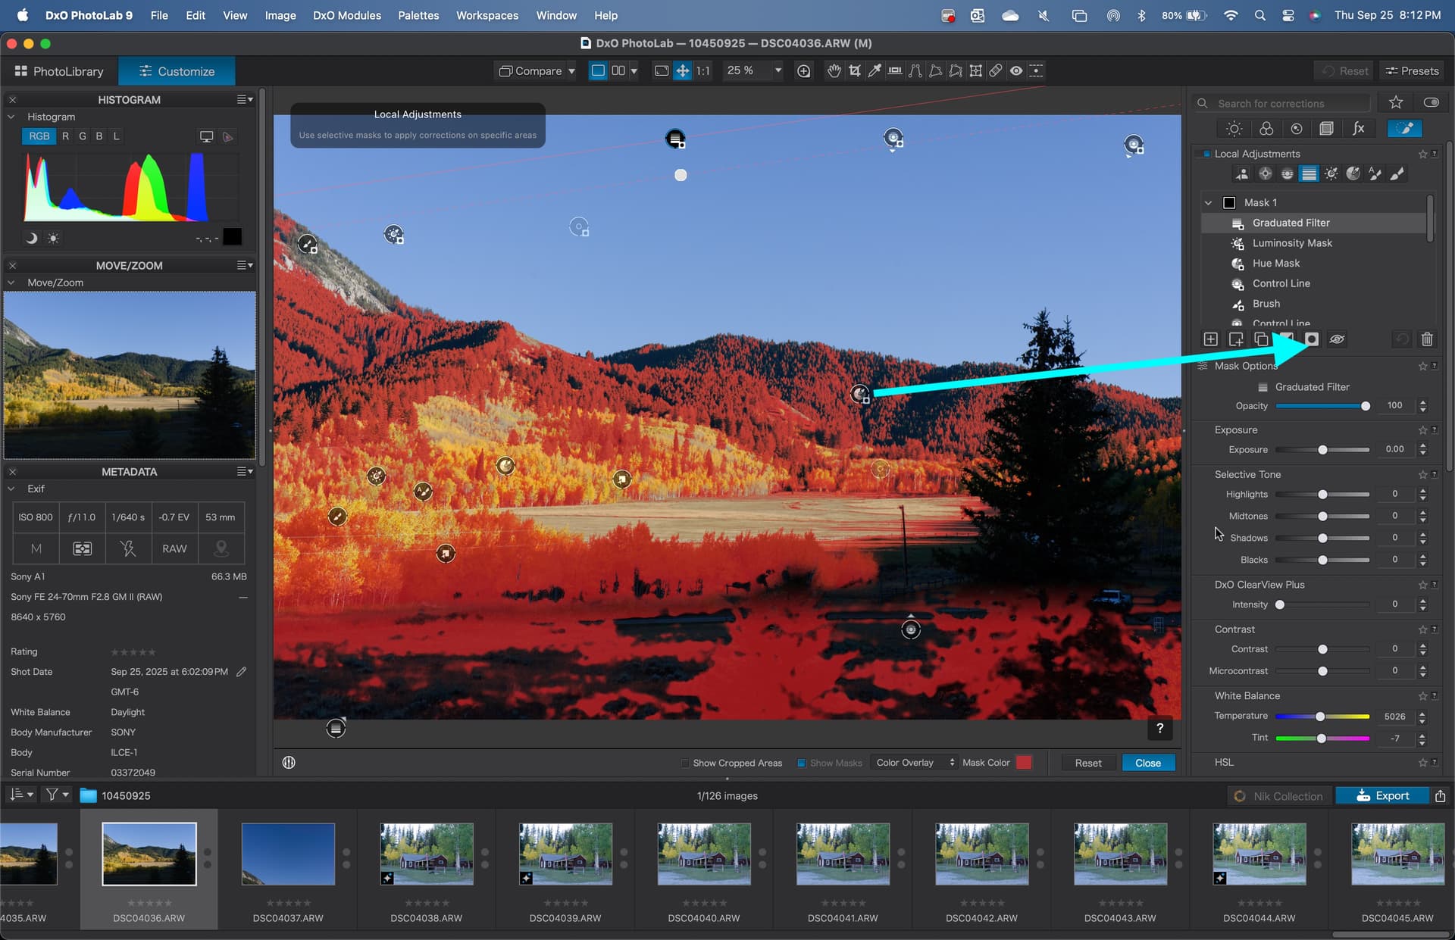Screen dimensions: 1455x940
Task: Select the retouch bandage tool
Action: (996, 70)
